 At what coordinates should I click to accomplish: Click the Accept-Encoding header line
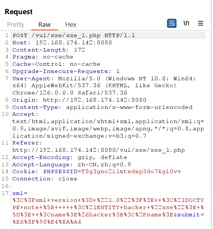[69, 158]
